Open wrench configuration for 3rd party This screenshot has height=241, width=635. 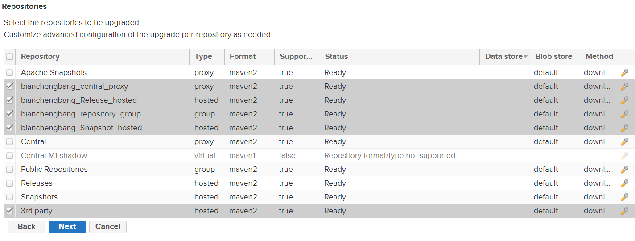tap(625, 211)
